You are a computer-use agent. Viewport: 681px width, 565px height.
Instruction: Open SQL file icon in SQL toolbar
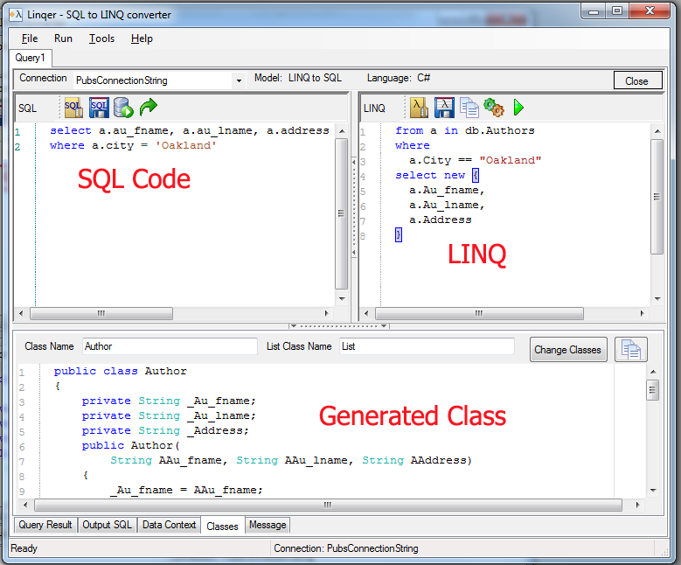point(73,108)
